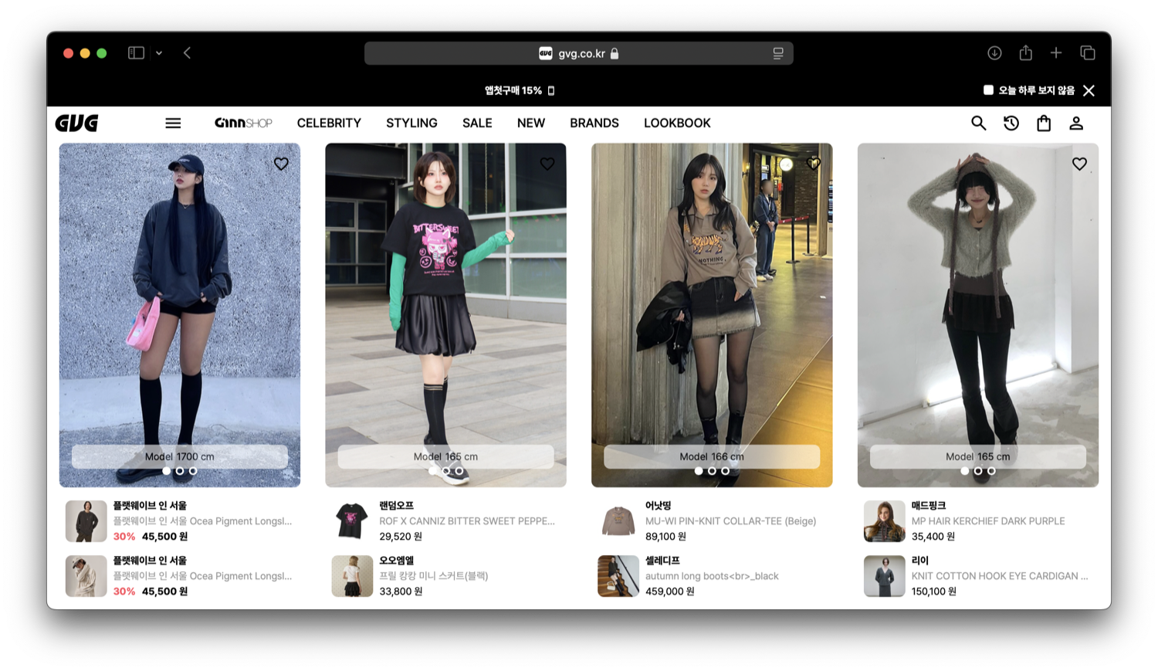Select third carousel dot on Model 1700 cm image

click(x=193, y=471)
